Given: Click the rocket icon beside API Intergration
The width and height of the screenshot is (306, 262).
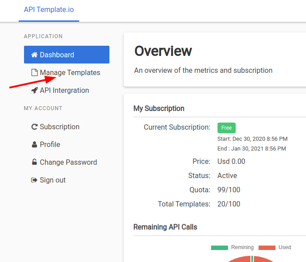Looking at the screenshot, I should coord(34,91).
